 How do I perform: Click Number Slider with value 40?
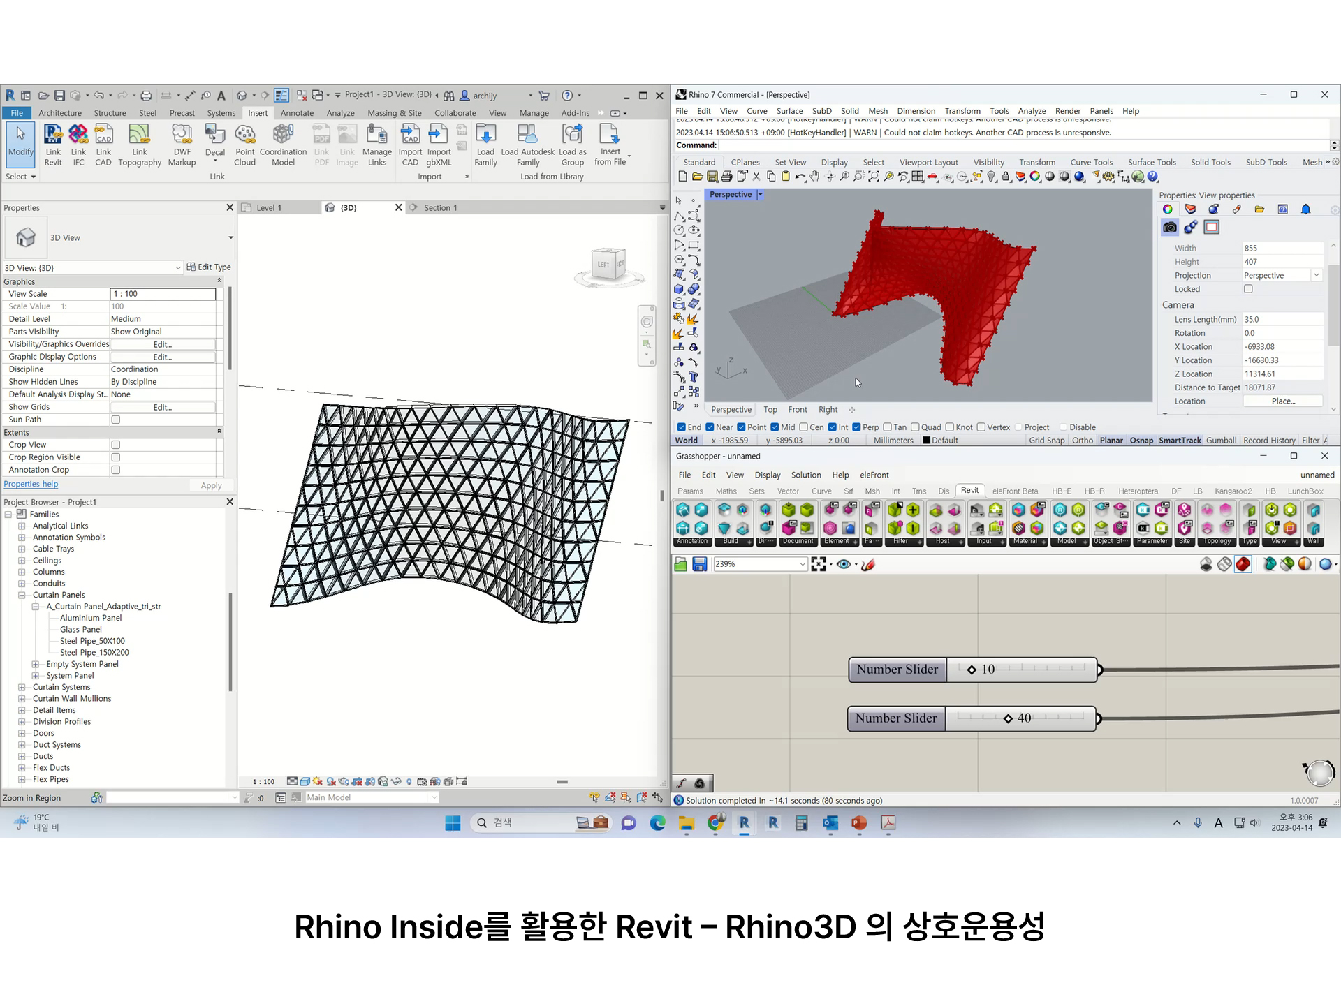tap(972, 718)
